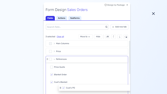Close the Design by Package label
Image resolution: width=167 pixels, height=94 pixels.
coord(127,5)
